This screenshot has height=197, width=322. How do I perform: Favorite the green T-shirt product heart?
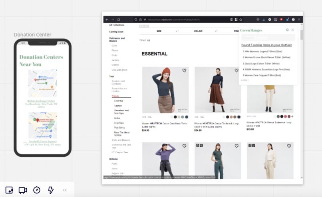click(237, 146)
